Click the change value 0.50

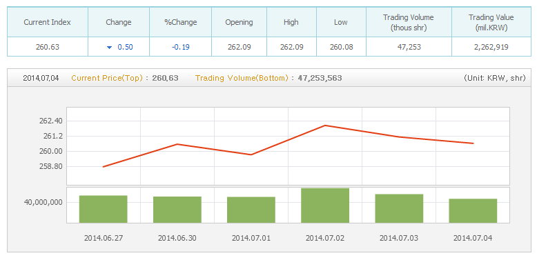[x=126, y=47]
